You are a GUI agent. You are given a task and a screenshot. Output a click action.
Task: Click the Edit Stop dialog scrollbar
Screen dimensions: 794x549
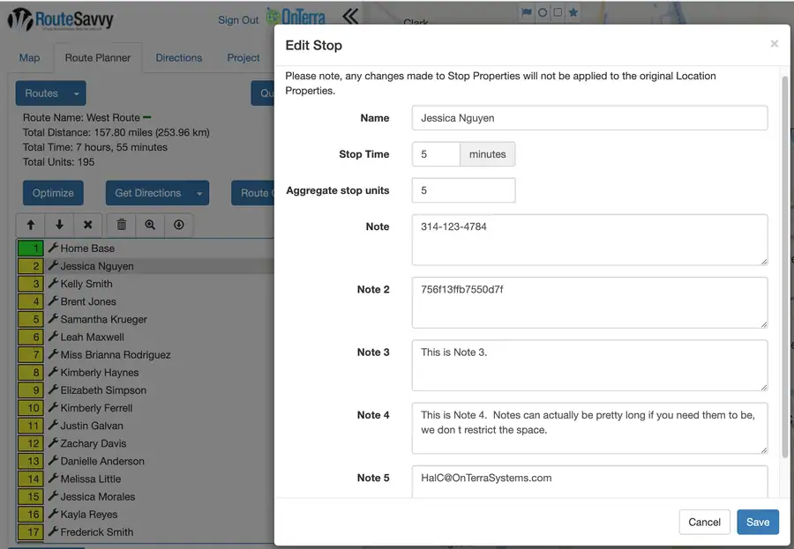[785, 267]
